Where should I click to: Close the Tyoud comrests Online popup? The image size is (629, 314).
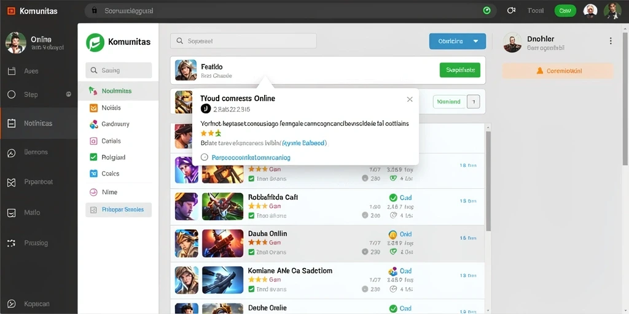pos(410,99)
